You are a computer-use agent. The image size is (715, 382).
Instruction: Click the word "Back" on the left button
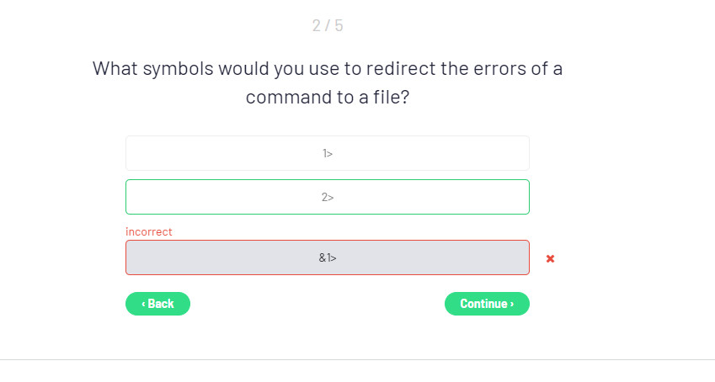(x=161, y=304)
